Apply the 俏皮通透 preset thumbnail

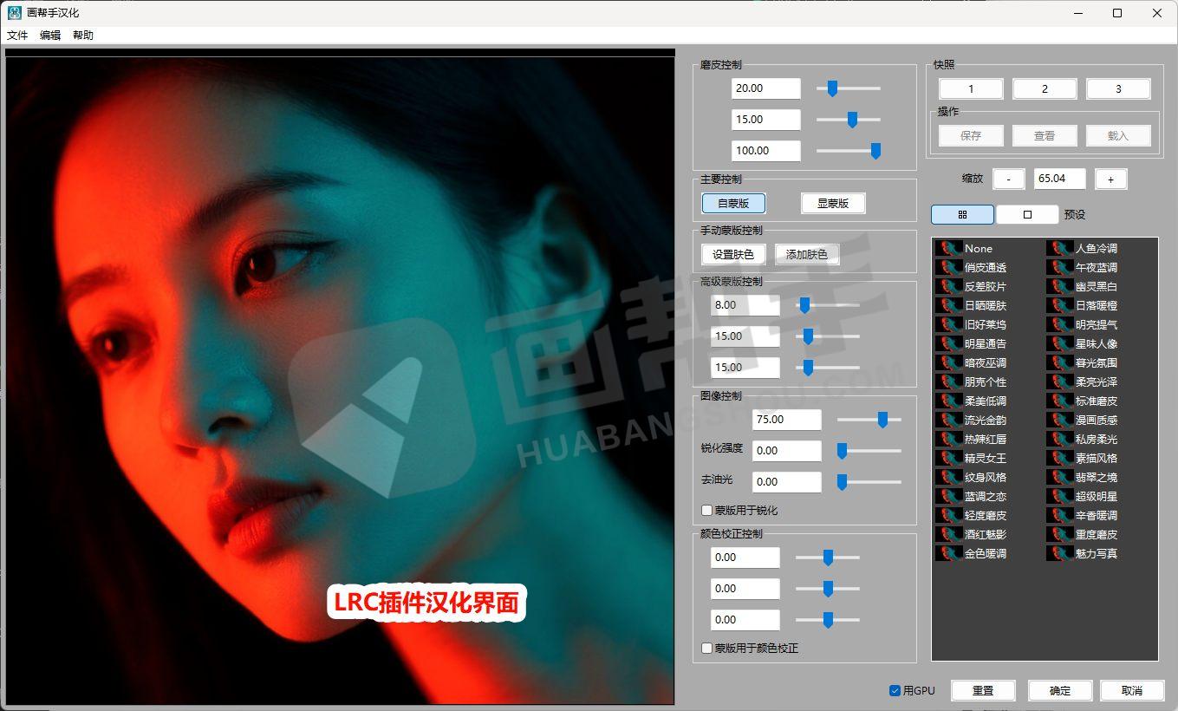[950, 267]
